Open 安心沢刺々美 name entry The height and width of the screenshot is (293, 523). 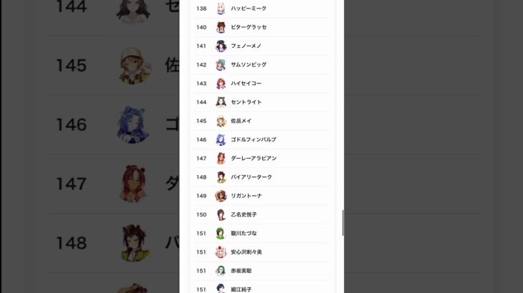click(246, 252)
